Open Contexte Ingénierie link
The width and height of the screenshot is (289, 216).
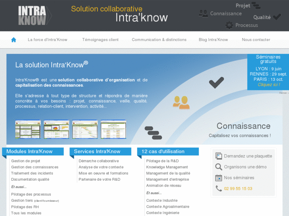pyautogui.click(x=163, y=213)
